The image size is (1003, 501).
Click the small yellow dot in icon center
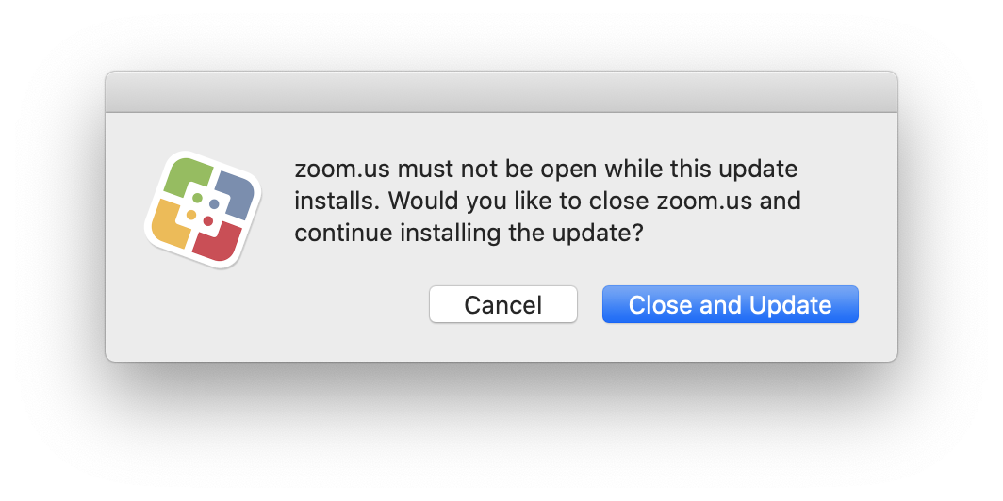(191, 216)
